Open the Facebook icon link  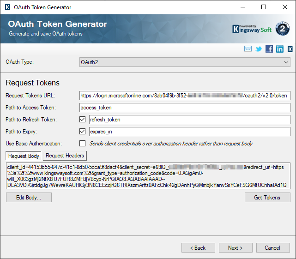click(269, 49)
